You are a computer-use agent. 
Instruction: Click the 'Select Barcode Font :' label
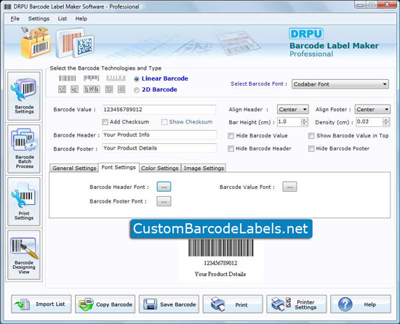(x=259, y=84)
